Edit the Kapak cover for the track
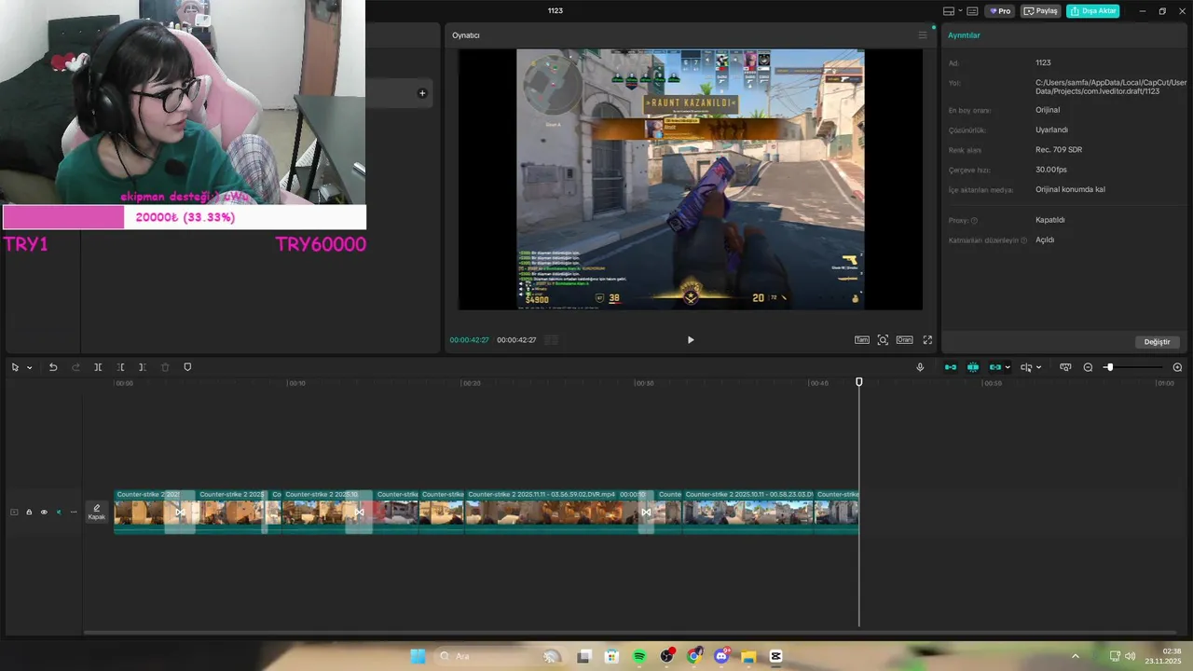 (96, 512)
